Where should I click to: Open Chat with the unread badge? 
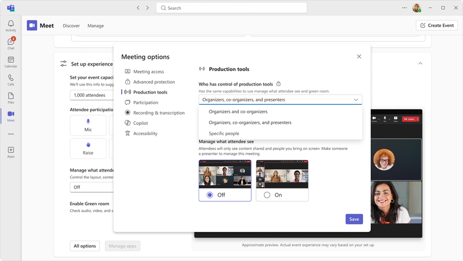(x=11, y=43)
